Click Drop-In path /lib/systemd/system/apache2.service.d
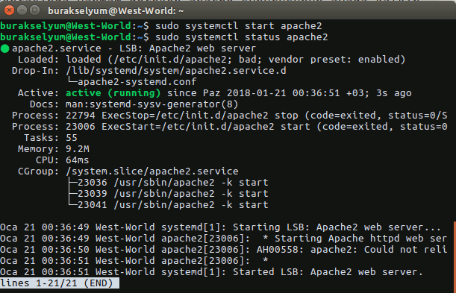456x293 pixels. 176,71
